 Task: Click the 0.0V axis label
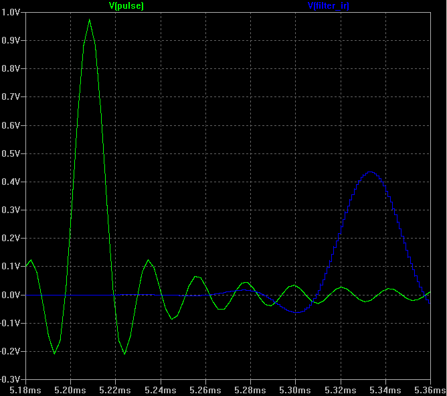point(11,295)
